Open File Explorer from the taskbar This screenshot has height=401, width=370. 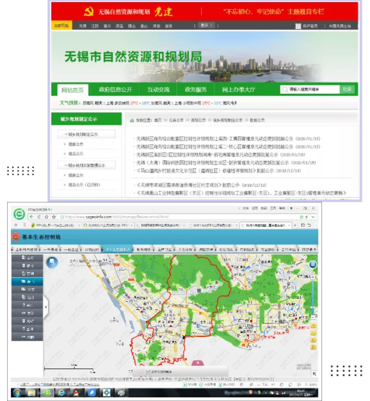click(32, 393)
